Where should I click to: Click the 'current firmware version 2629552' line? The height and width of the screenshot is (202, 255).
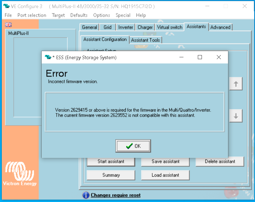pos(125,115)
